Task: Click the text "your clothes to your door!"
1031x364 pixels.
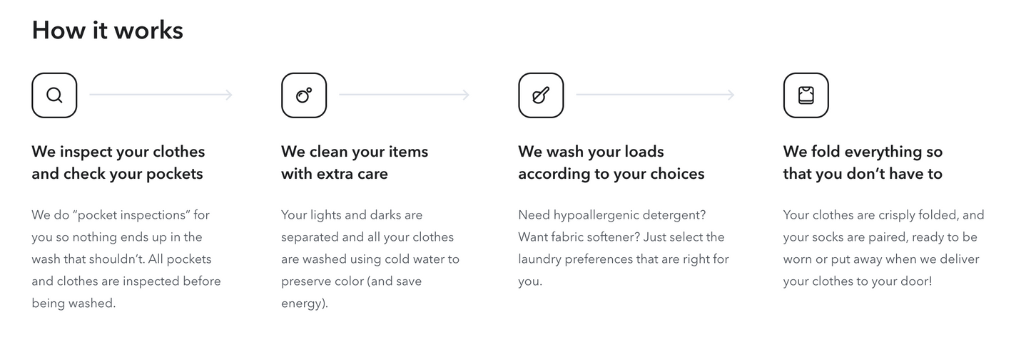Action: [x=857, y=281]
